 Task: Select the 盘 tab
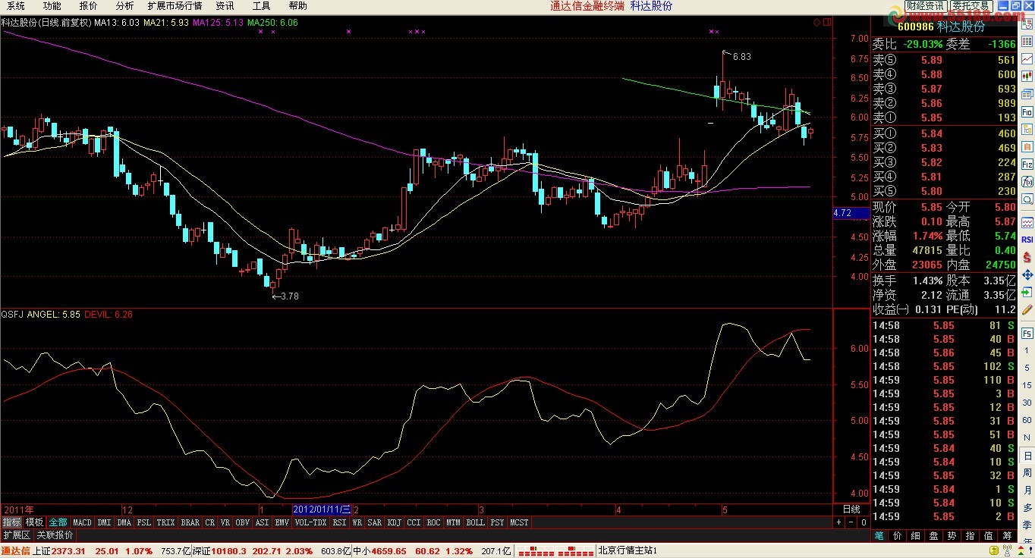click(x=934, y=535)
